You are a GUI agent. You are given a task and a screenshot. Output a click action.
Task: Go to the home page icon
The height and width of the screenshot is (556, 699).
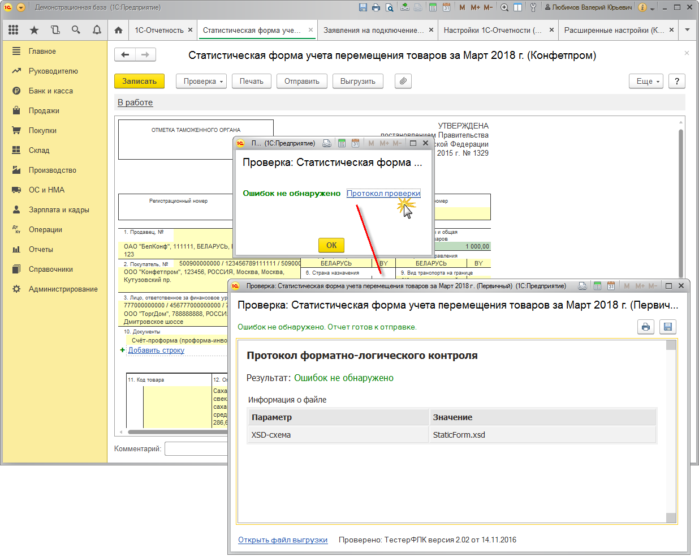point(118,30)
